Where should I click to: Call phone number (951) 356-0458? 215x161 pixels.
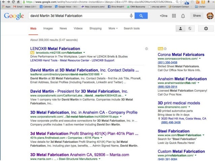[x=167, y=63]
